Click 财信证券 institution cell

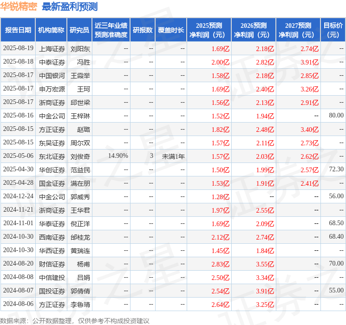click(52, 264)
